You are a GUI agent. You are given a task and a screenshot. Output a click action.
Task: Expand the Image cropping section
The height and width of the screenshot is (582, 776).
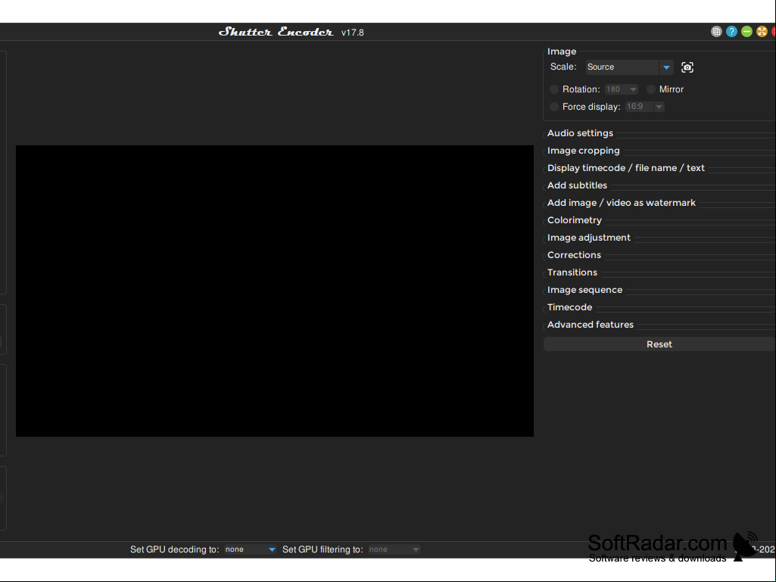(x=584, y=151)
